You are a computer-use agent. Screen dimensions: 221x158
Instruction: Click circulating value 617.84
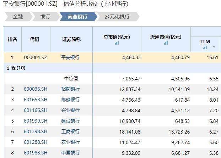[182, 100]
